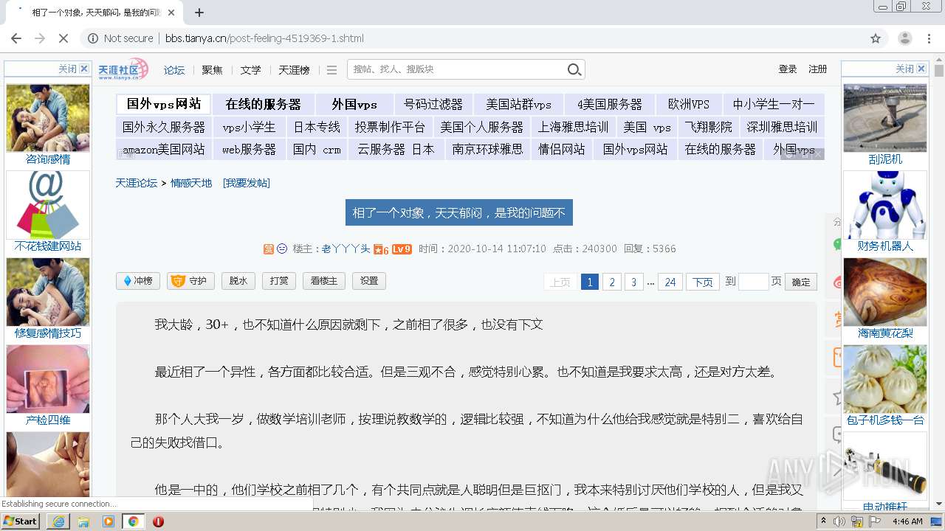Click the post title 相了一个对象 banner
Image resolution: width=945 pixels, height=531 pixels.
click(458, 213)
